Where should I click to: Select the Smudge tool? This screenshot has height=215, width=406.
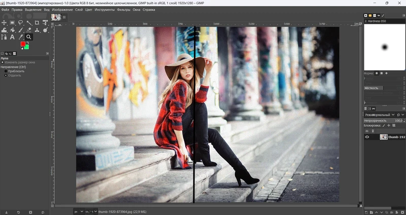45,30
